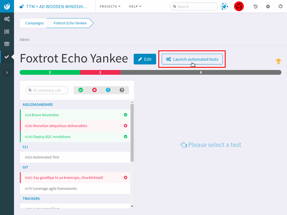Click the green segment of the progress bar
The image size is (287, 215).
(50, 72)
